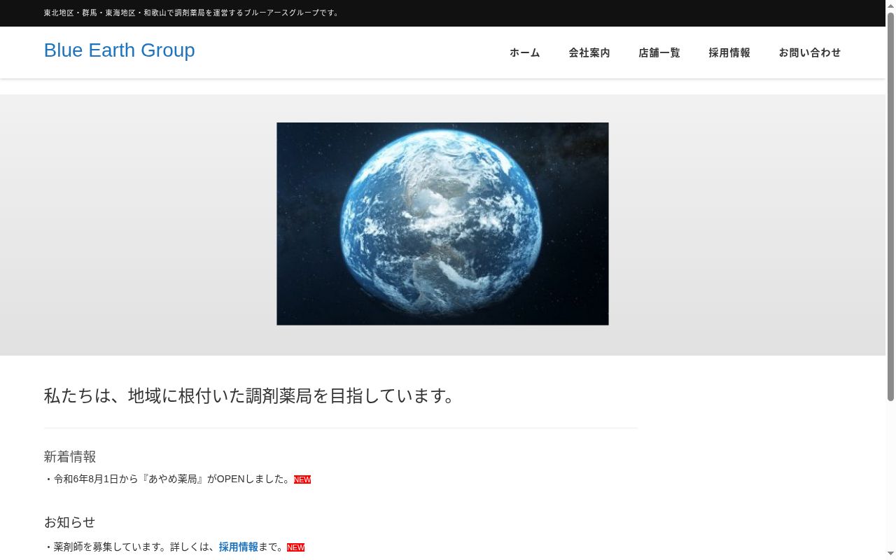Click the headline 私たちは、地域に根付いた調剤薬局を目指しています。

tap(250, 395)
